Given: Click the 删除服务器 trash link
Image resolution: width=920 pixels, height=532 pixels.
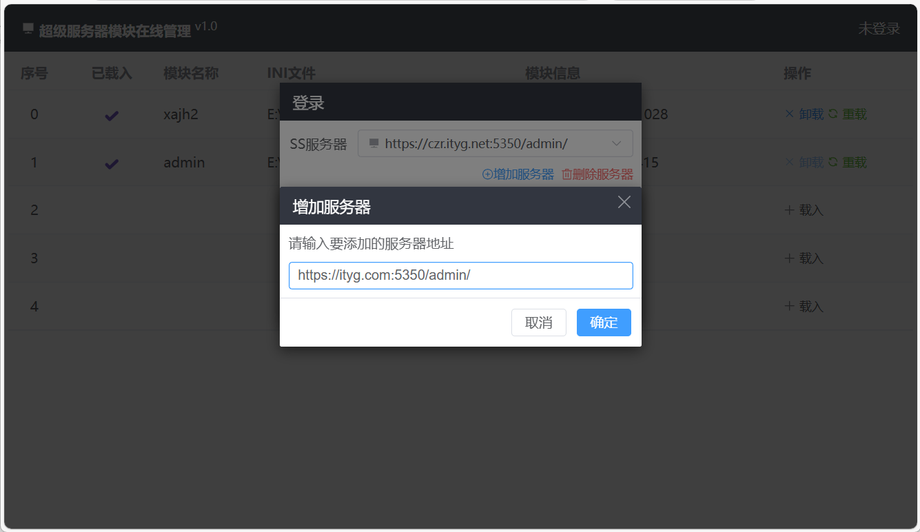Looking at the screenshot, I should (x=597, y=174).
